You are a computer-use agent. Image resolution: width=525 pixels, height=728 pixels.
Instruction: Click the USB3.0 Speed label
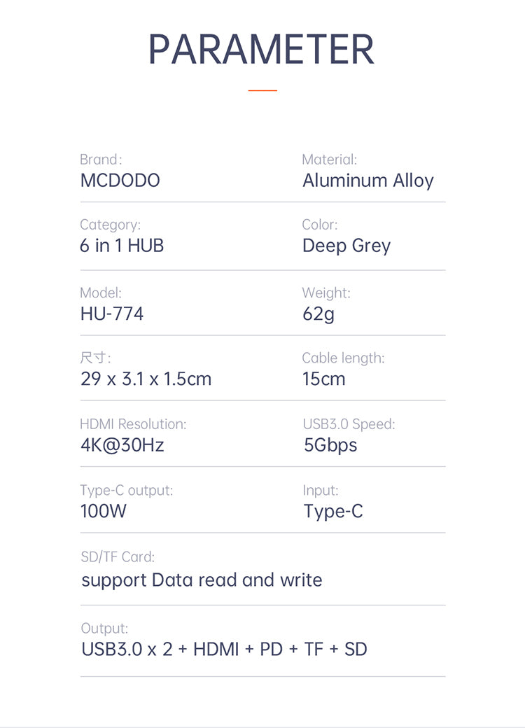349,424
